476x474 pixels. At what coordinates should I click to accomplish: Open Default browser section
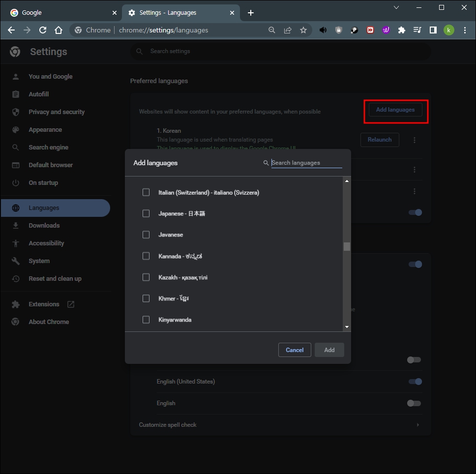point(51,165)
